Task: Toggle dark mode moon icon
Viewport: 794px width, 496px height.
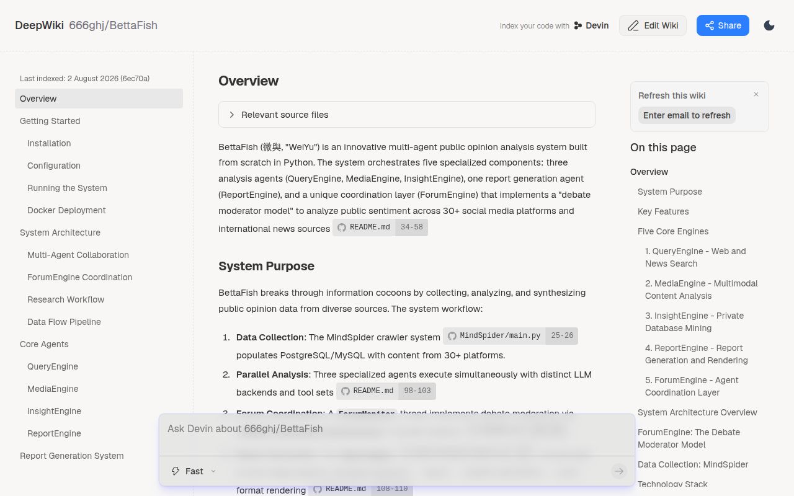Action: (x=769, y=25)
